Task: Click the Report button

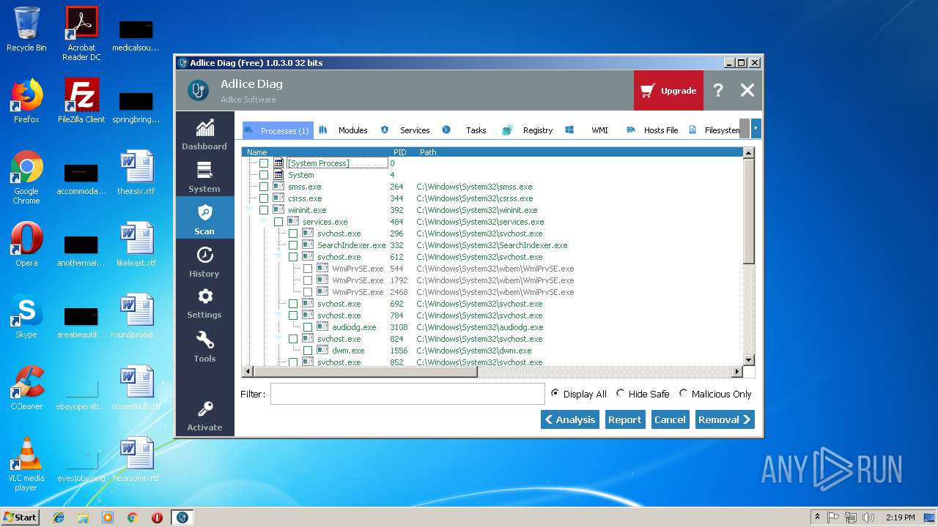Action: click(624, 419)
